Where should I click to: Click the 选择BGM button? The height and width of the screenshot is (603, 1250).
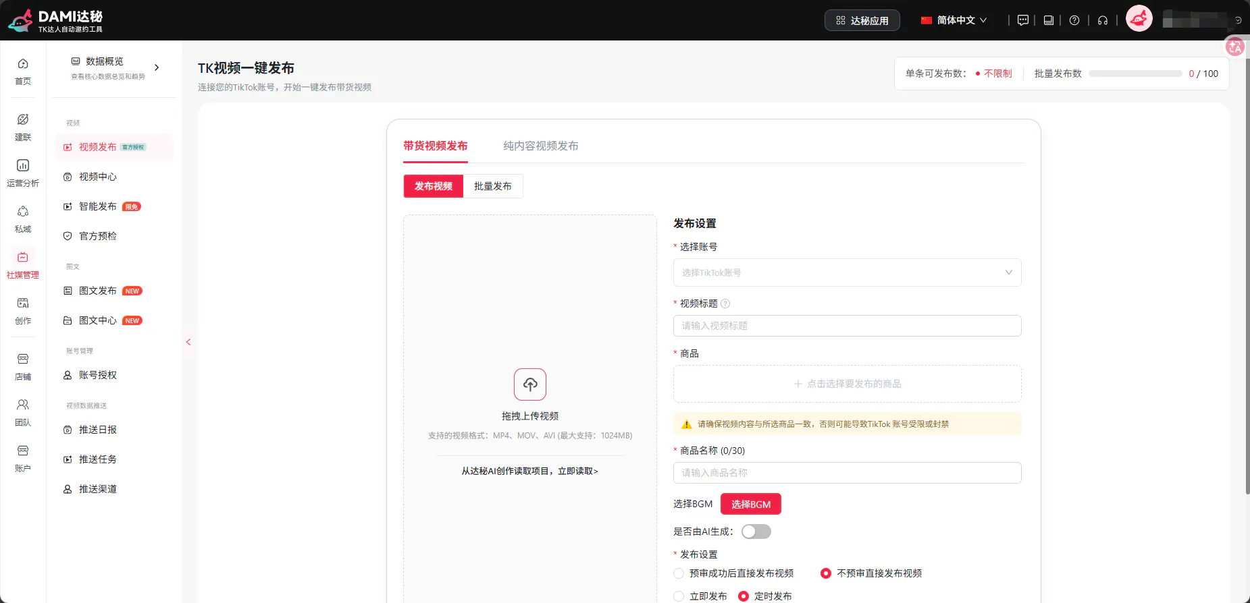pyautogui.click(x=751, y=505)
